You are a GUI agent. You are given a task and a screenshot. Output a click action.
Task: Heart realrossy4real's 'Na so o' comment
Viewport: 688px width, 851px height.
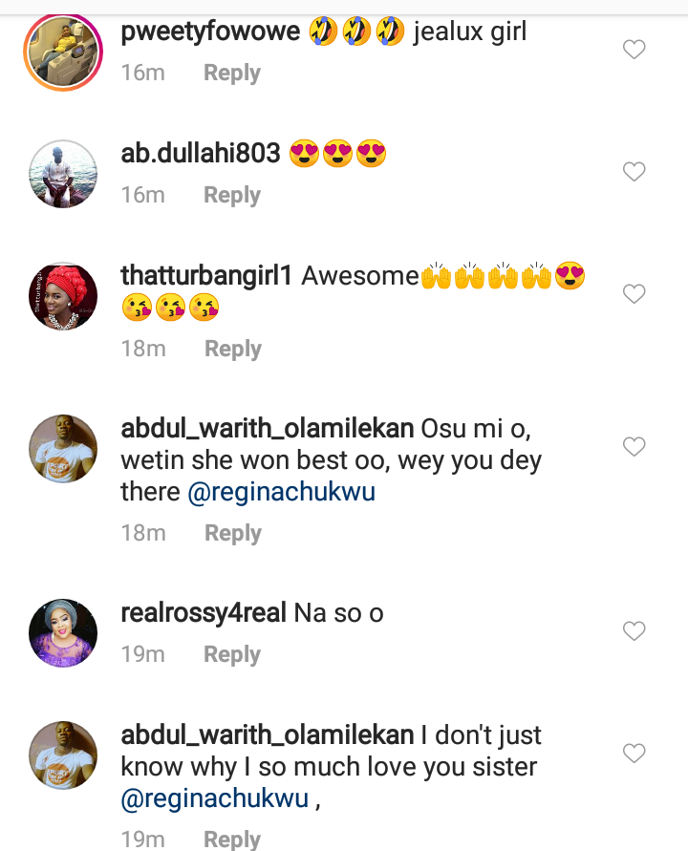coord(634,630)
